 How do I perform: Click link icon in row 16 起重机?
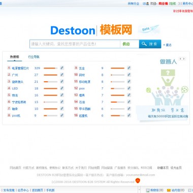point(129,115)
